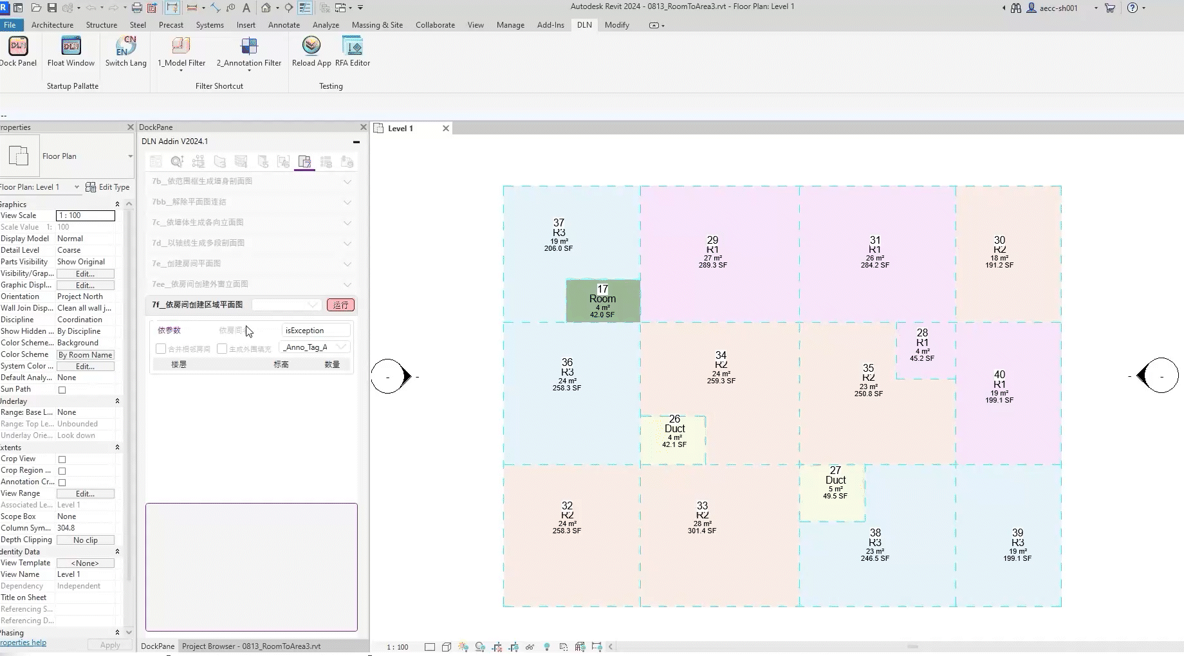This screenshot has width=1184, height=656.
Task: Expand 7c section chevron
Action: coord(347,223)
